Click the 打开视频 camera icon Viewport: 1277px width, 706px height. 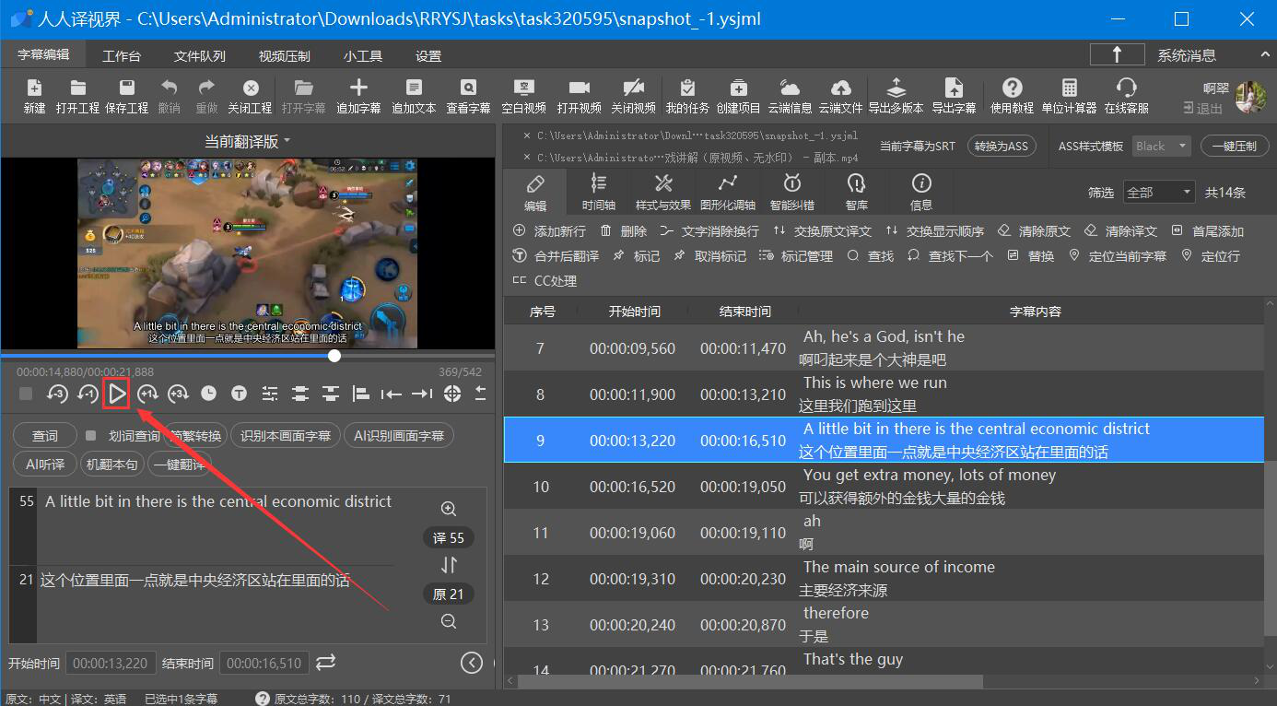(579, 88)
